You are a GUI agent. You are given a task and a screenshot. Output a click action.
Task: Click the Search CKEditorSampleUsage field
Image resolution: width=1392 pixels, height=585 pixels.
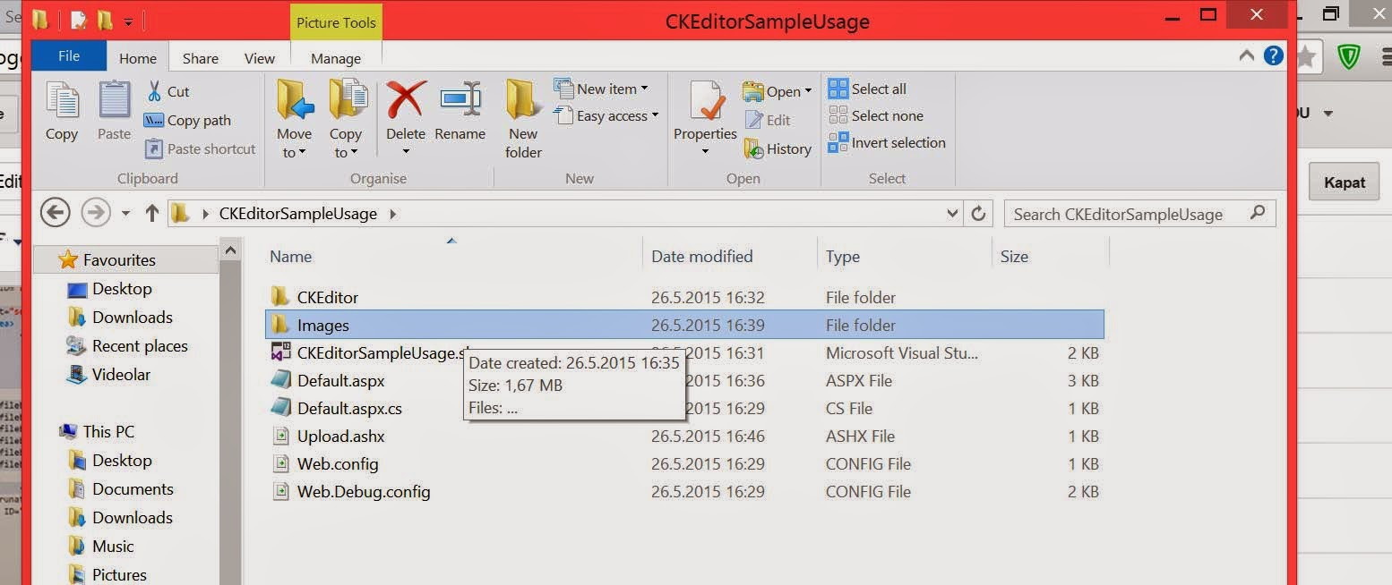(1139, 214)
